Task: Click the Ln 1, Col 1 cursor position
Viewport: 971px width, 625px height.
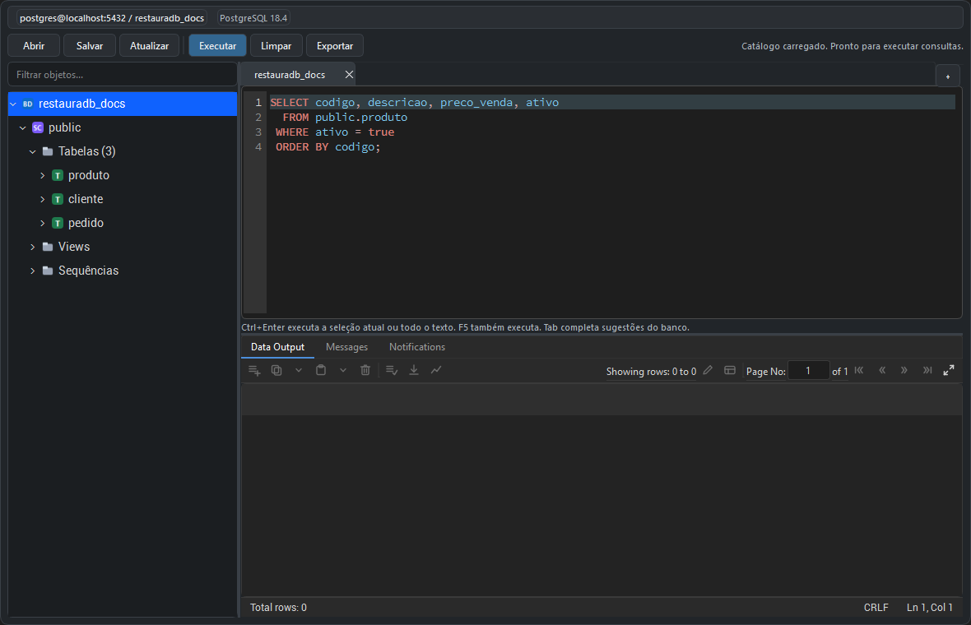Action: [x=930, y=608]
